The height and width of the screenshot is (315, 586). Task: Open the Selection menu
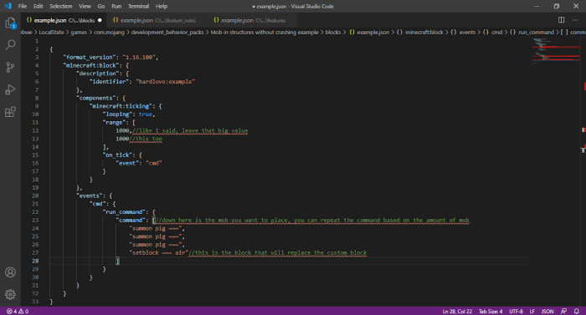tap(61, 6)
